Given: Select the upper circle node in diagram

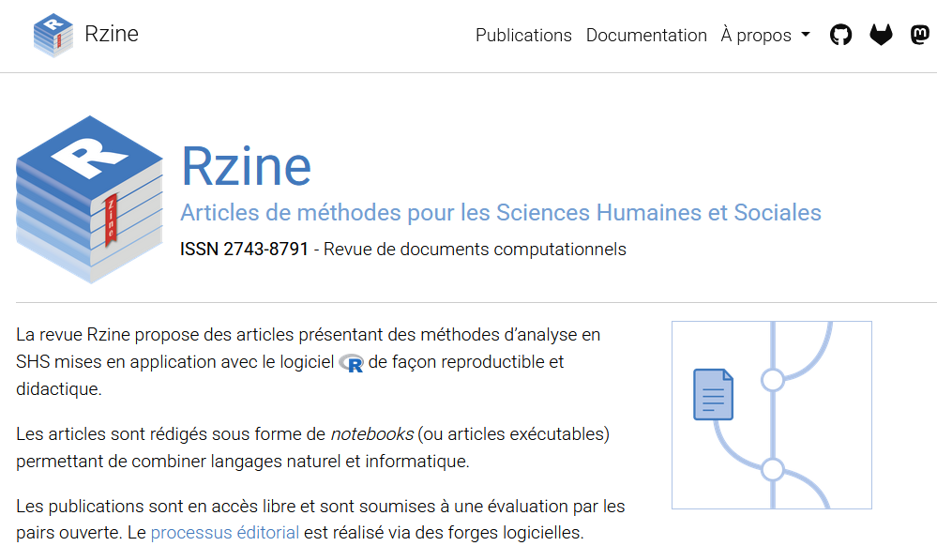Looking at the screenshot, I should pos(772,380).
